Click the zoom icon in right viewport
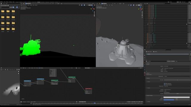Image resolution: width=191 pixels, height=107 pixels. coord(142,12)
